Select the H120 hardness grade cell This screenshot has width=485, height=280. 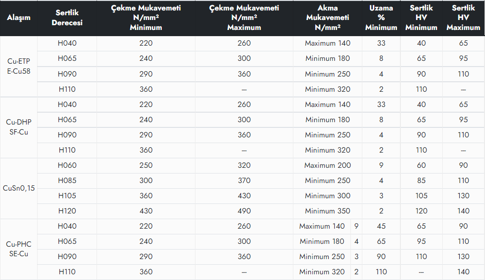pyautogui.click(x=67, y=211)
